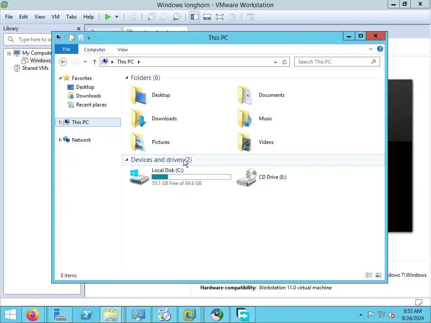Open VMware View menu
Viewport: 431px width, 323px height.
click(40, 17)
